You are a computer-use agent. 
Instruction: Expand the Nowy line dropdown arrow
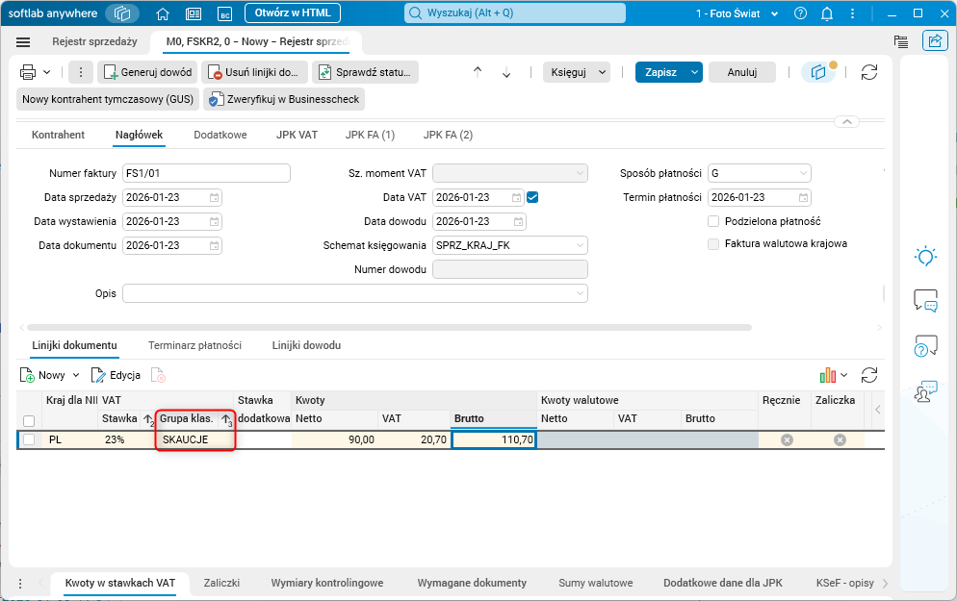pos(76,375)
